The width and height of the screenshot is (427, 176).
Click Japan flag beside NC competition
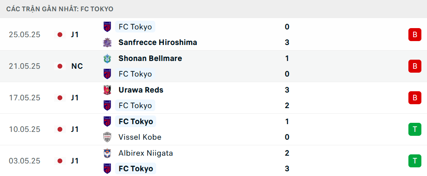60,66
